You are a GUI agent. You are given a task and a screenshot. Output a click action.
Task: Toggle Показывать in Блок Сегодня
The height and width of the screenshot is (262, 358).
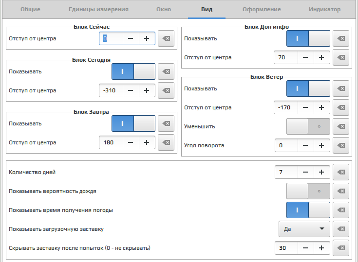click(133, 71)
